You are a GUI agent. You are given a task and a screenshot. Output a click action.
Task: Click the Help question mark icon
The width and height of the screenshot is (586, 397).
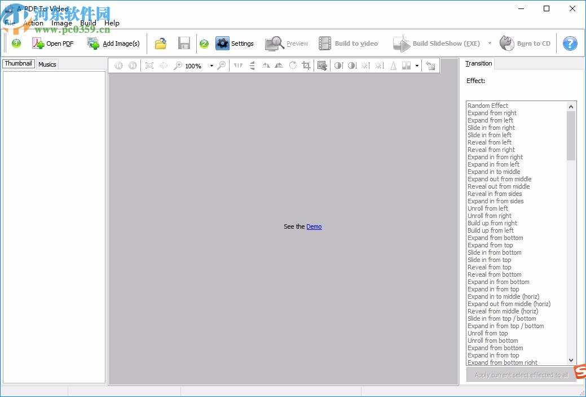coord(570,43)
